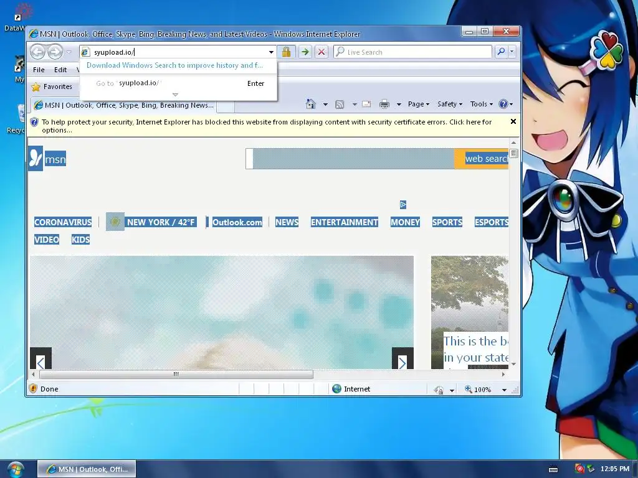Viewport: 638px width, 478px height.
Task: Click the horizontal scrollbar thumb
Action: click(x=176, y=374)
